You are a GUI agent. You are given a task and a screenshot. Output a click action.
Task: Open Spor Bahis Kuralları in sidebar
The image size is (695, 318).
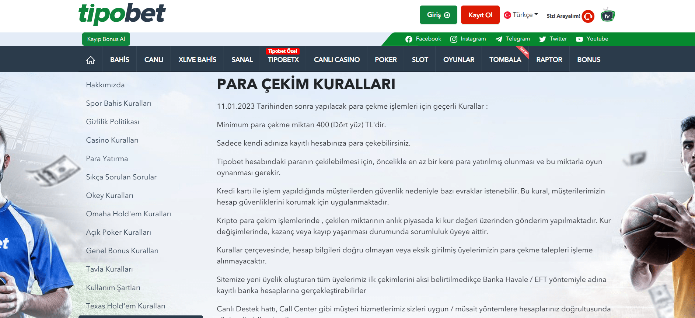tap(119, 104)
